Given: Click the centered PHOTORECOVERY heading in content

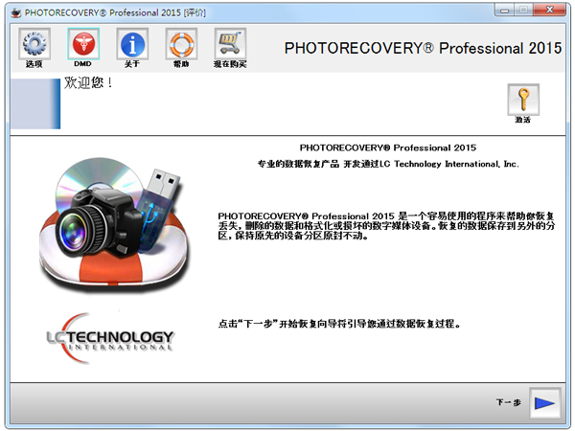Looking at the screenshot, I should point(387,148).
